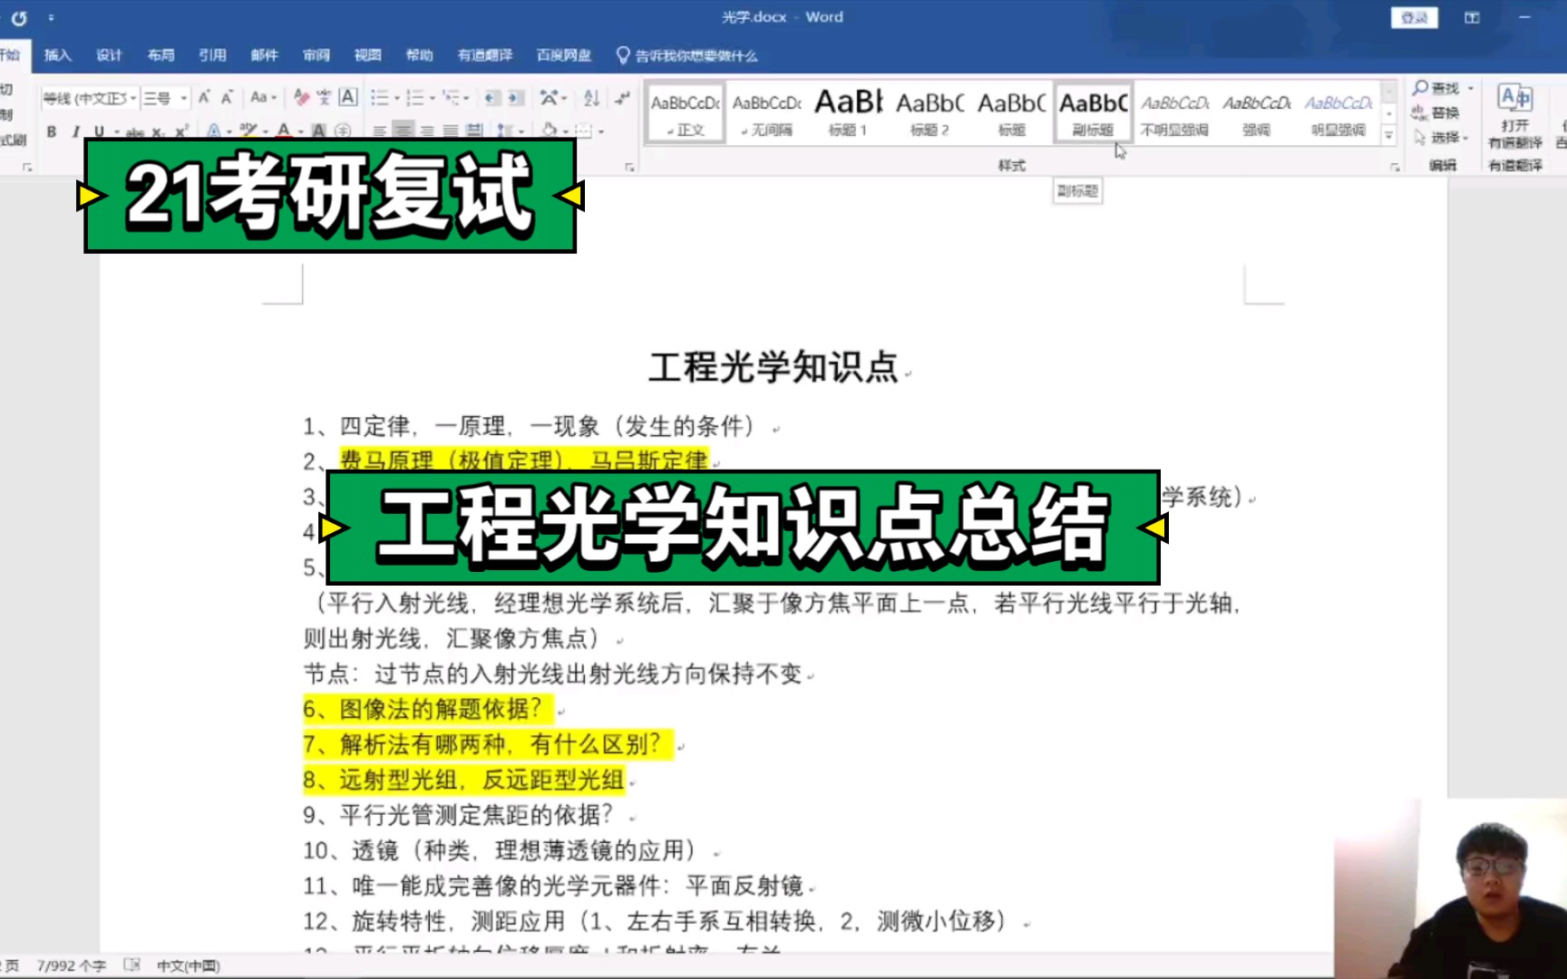The image size is (1567, 979).
Task: Click the 'Tell me what you want' search box
Action: 687,55
